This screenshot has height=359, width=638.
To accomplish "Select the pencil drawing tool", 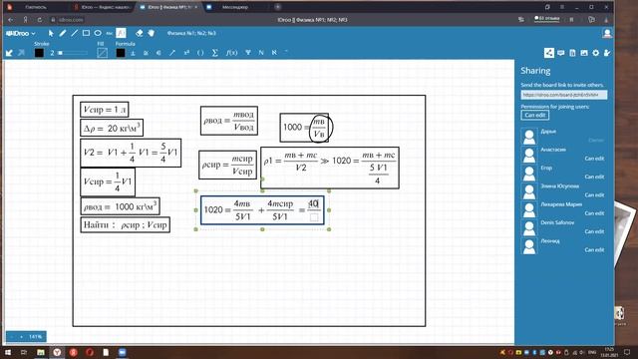I will pos(63,33).
